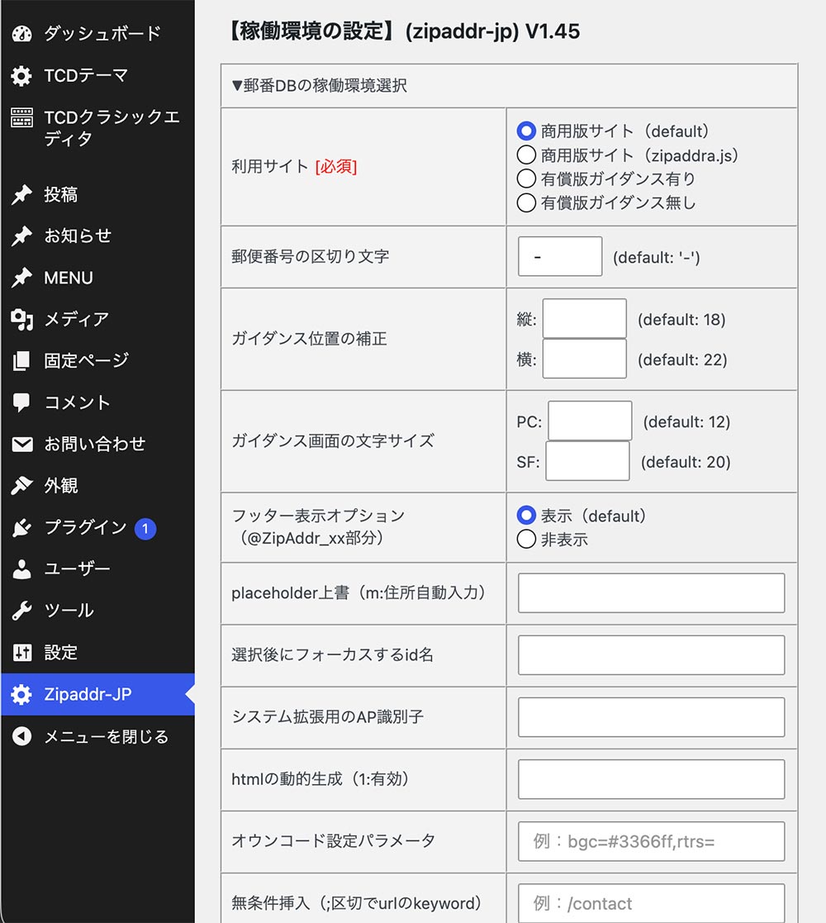Click the TCDクラシックエディタ keyboard icon

coord(21,117)
